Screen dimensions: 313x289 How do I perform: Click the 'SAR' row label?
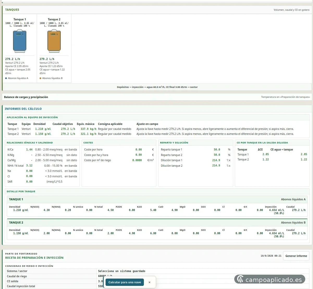(x=10, y=182)
